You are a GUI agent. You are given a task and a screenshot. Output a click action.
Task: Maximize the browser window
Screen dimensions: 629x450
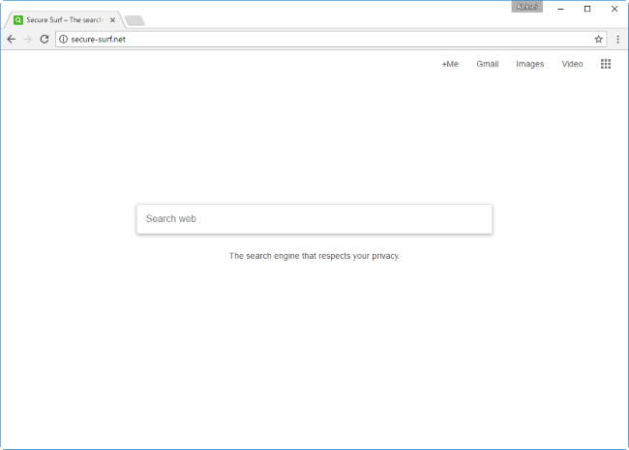point(587,8)
